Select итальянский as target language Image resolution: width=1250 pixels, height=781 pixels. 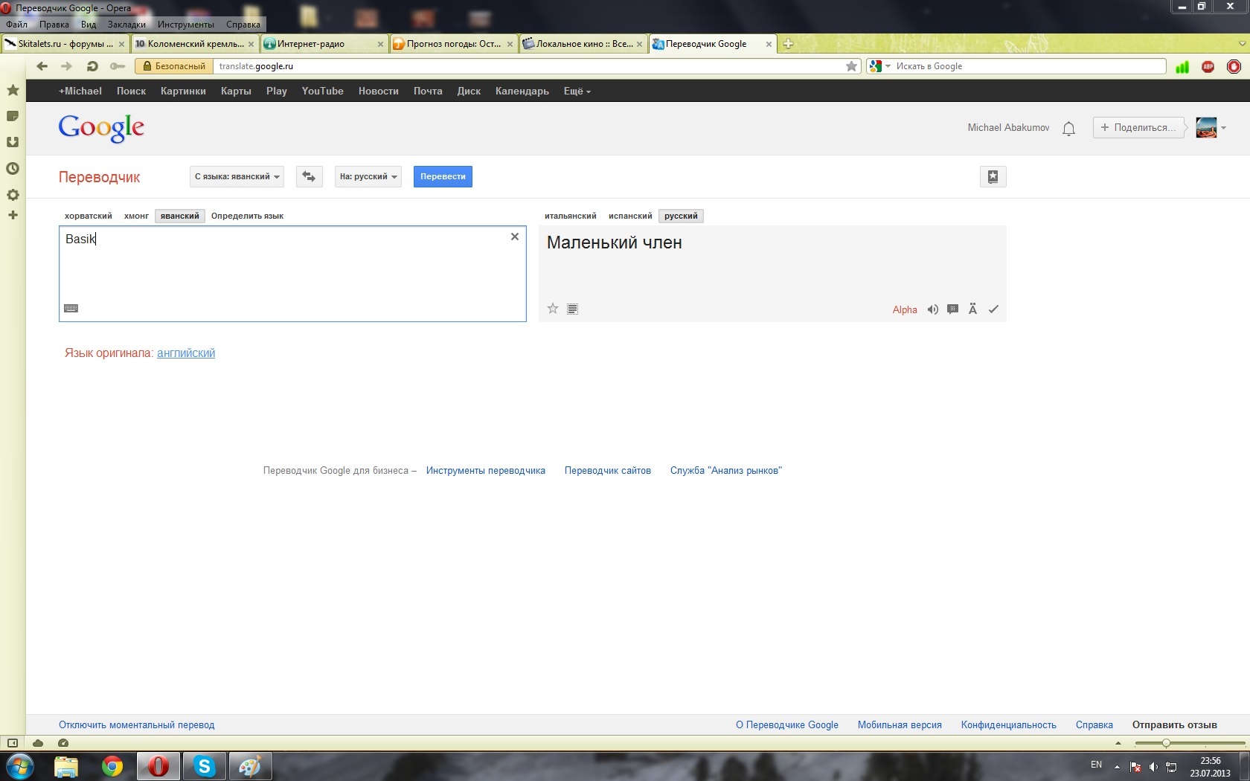coord(571,216)
